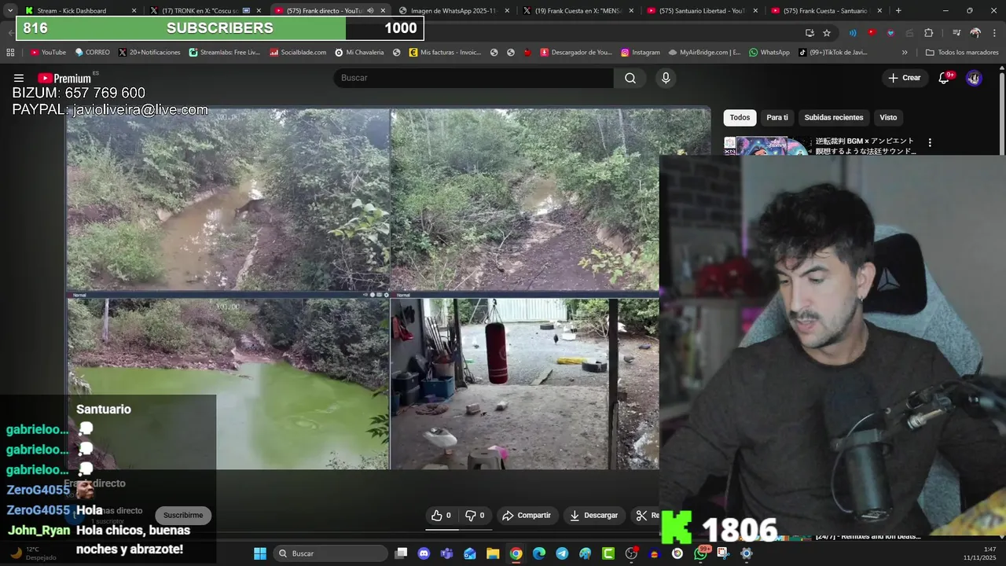Open the YouTube guide hamburger menu
The height and width of the screenshot is (566, 1006).
pos(19,78)
